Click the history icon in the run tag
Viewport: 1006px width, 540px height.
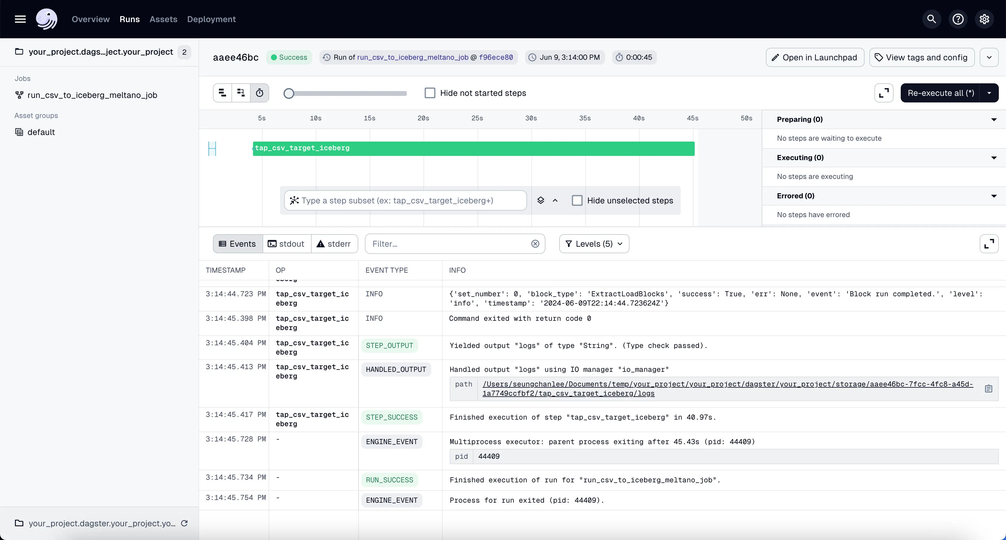coord(327,57)
